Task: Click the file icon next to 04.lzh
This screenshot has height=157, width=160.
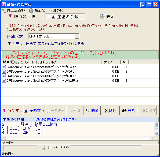Action: pos(4,67)
